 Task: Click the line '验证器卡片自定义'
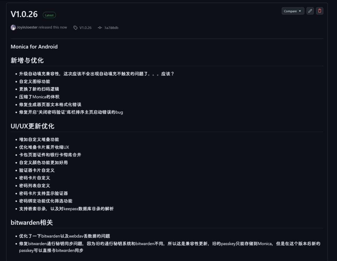click(x=37, y=170)
